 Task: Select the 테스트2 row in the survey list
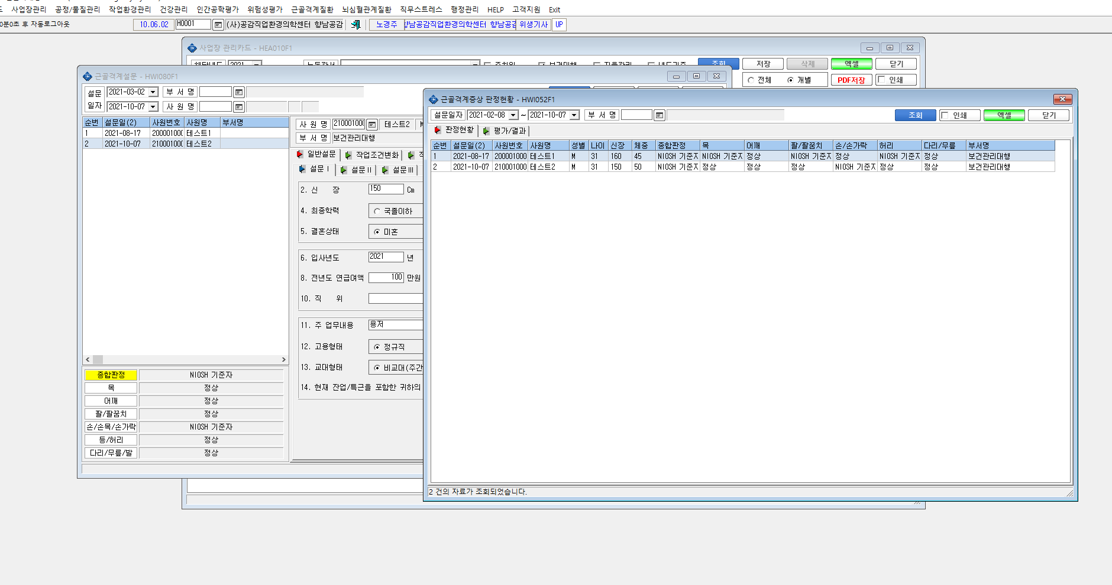[185, 144]
